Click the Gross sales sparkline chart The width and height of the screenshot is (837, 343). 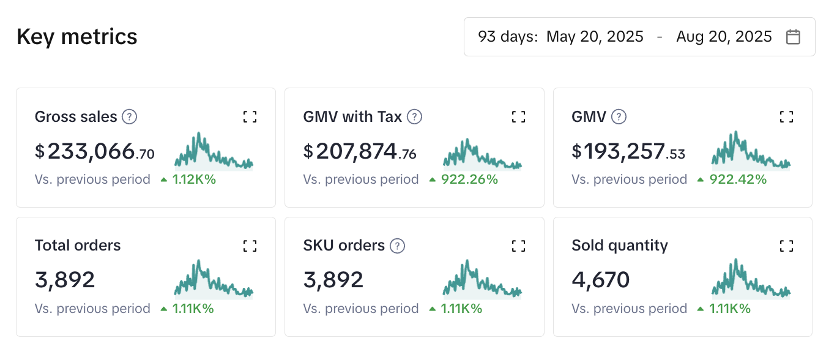[214, 152]
